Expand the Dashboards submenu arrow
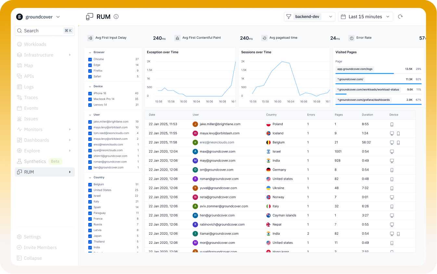 [x=70, y=140]
